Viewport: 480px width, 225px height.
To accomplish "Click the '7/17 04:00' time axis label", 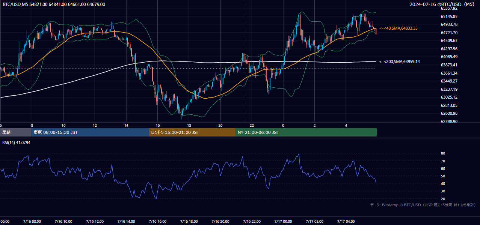I will (346, 221).
